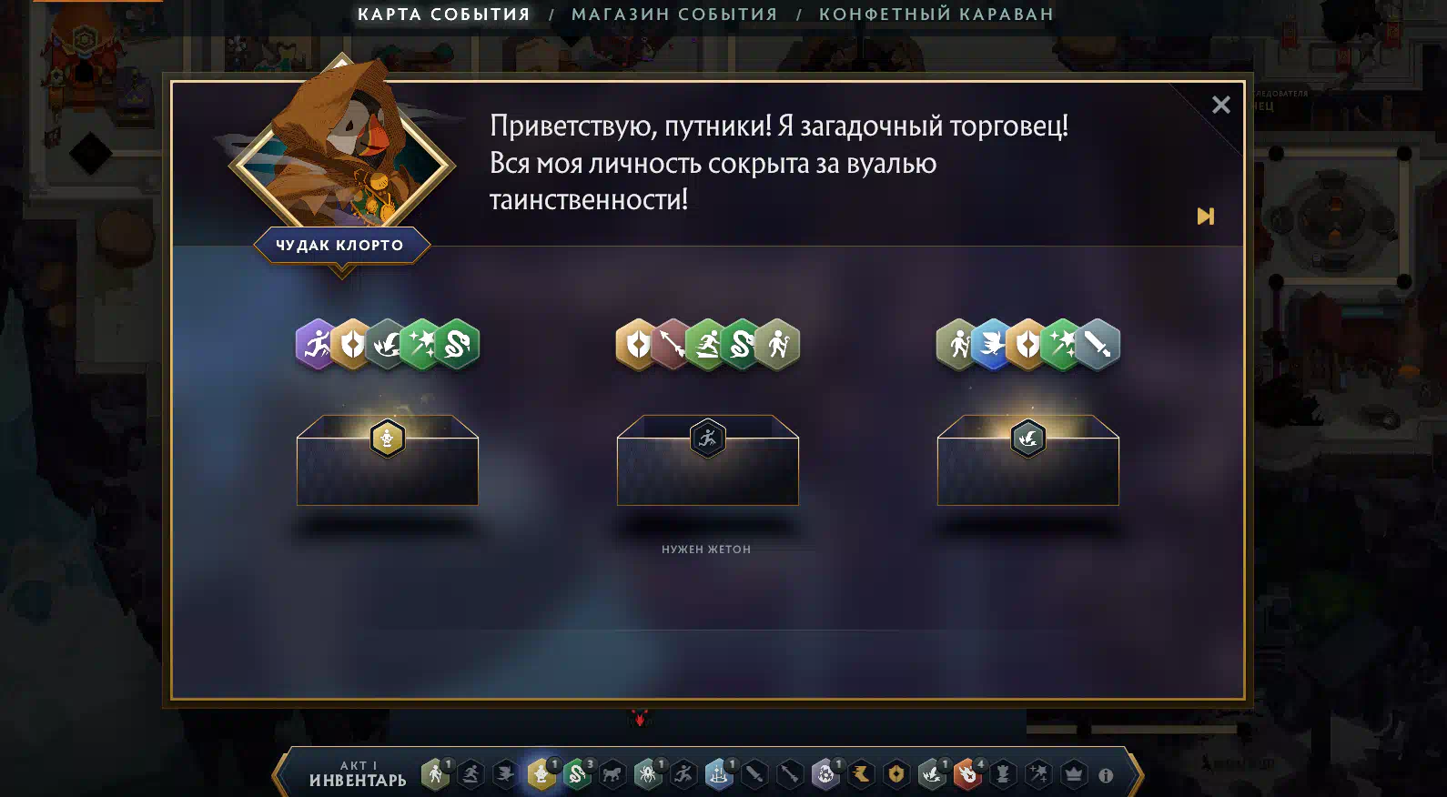Image resolution: width=1447 pixels, height=797 pixels.
Task: Choose the right offer box with dragon token
Action: [x=1028, y=460]
